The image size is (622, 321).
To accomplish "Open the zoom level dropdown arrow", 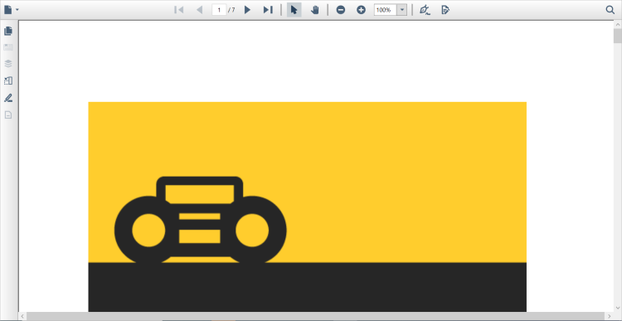I will pyautogui.click(x=402, y=10).
